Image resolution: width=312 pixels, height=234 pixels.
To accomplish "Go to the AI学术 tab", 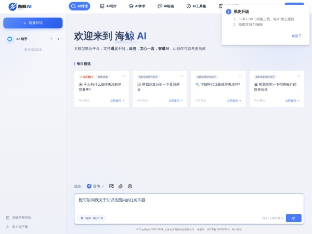I will click(x=137, y=6).
